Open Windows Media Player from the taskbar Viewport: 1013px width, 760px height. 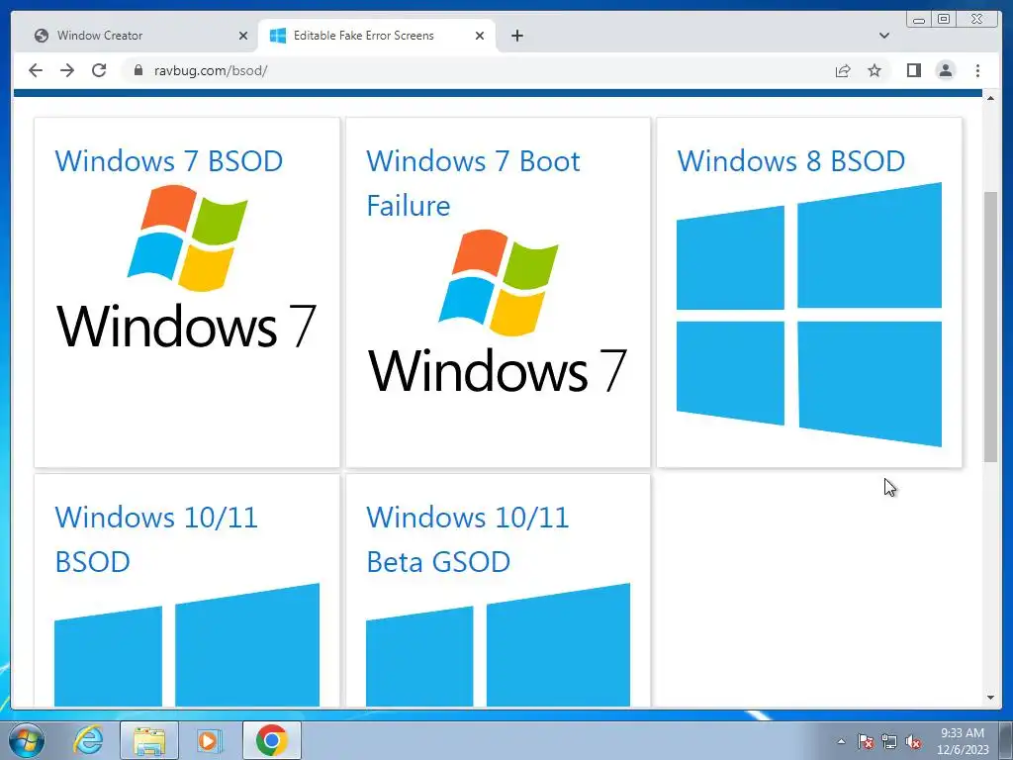coord(209,740)
